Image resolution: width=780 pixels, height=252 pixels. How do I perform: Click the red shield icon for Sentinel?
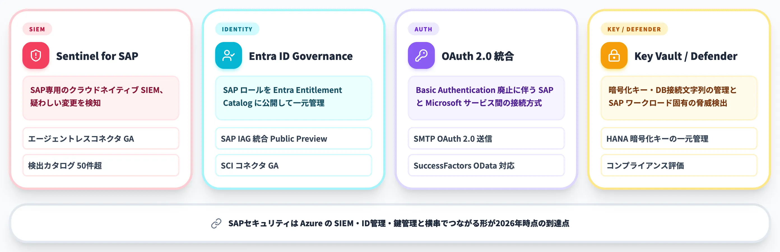[x=36, y=55]
